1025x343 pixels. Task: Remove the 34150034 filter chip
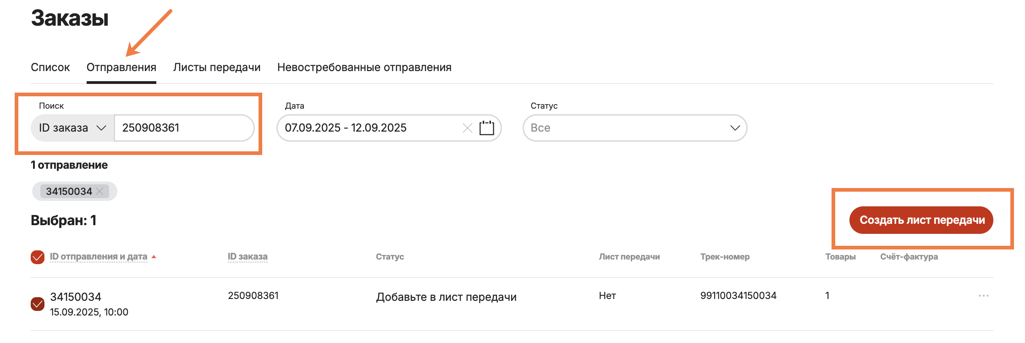tap(100, 191)
